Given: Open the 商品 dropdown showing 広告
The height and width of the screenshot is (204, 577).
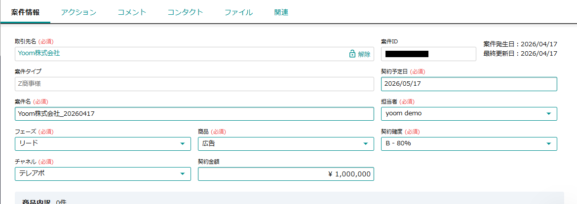Looking at the screenshot, I should tap(285, 144).
